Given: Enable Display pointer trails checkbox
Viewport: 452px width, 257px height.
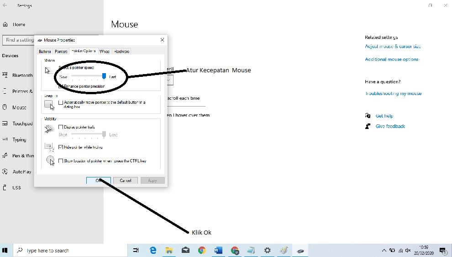Looking at the screenshot, I should pyautogui.click(x=61, y=127).
